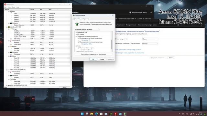Click the NVIDIA icon on the taskbar
This screenshot has height=116, width=207.
tap(111, 114)
